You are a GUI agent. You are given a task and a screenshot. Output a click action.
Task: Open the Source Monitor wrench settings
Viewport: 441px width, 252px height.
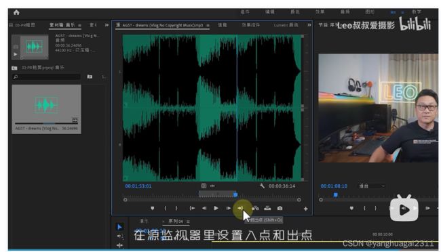pos(262,186)
